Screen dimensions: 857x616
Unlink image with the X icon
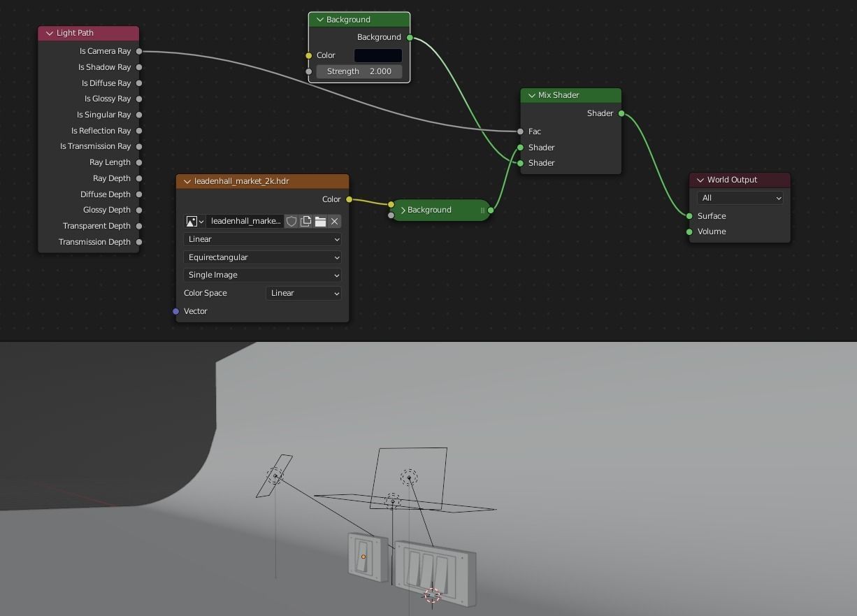click(x=334, y=221)
